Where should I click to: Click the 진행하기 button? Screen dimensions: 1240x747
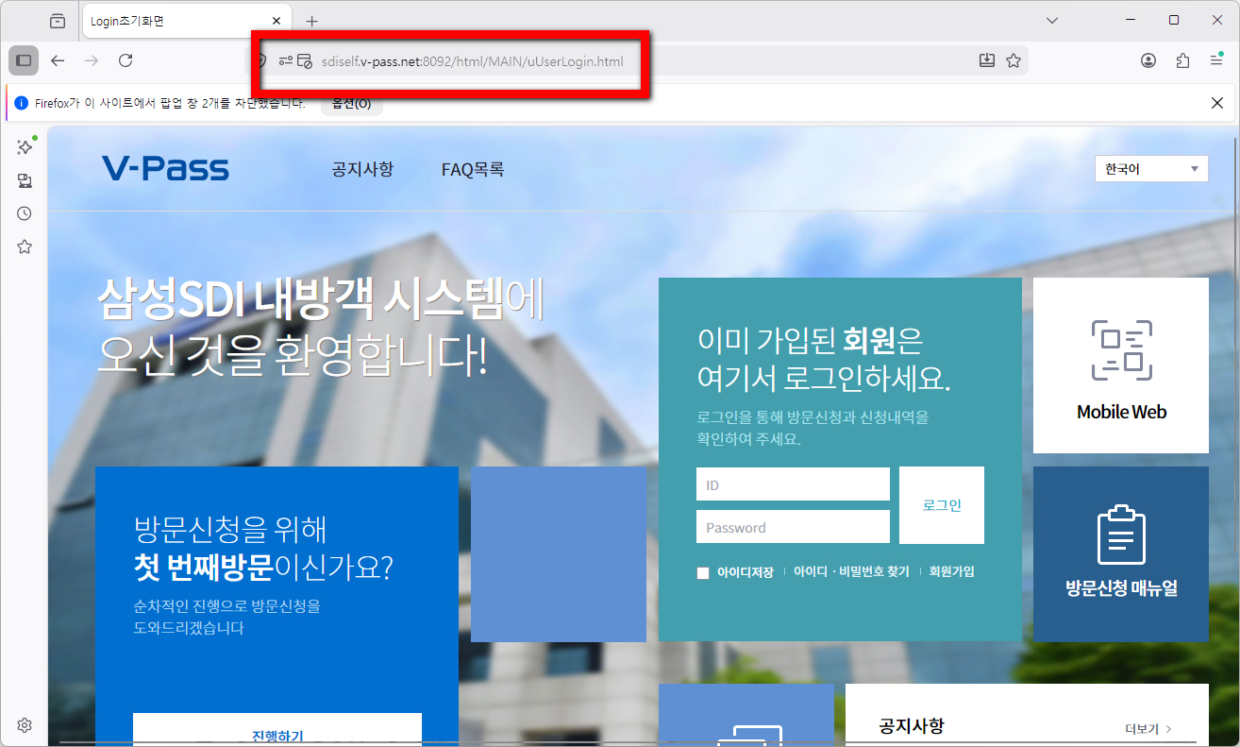277,730
